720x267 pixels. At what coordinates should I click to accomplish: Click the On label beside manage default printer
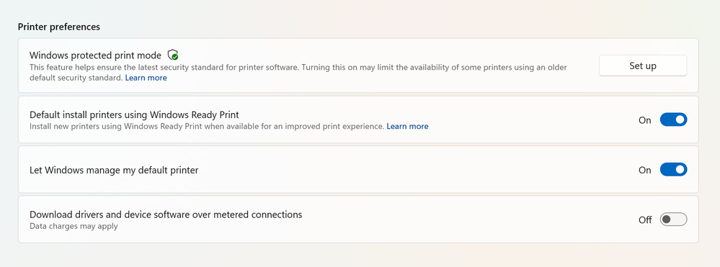click(x=645, y=170)
